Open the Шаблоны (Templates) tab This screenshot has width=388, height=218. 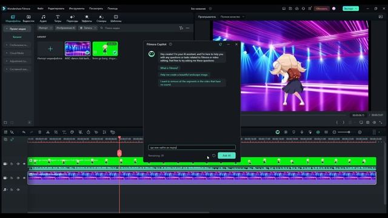(116, 19)
